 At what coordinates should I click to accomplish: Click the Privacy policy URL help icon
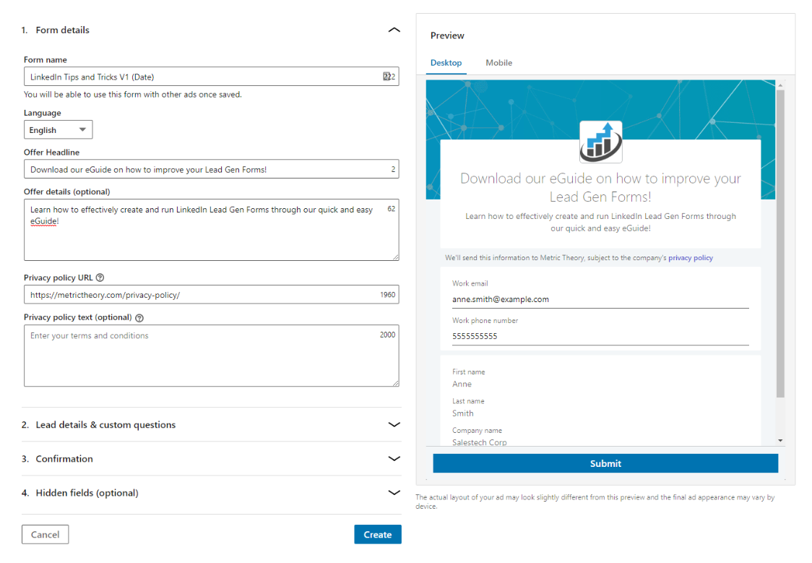(100, 278)
